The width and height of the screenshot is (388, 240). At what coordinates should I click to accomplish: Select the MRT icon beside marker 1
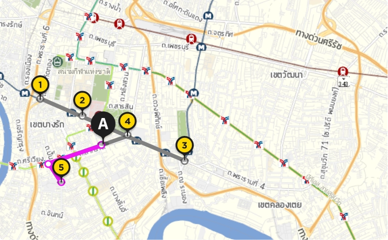[x=25, y=93]
